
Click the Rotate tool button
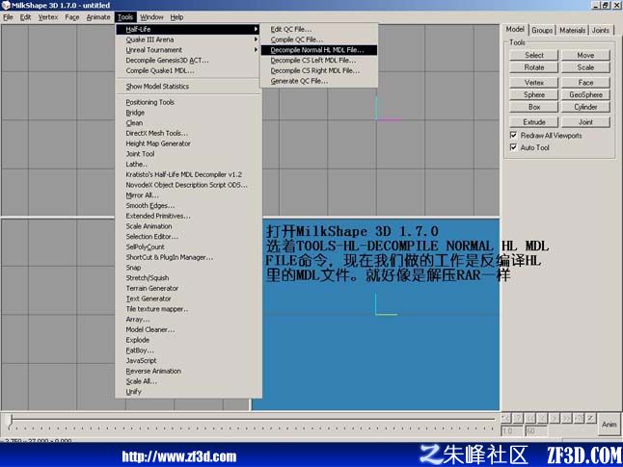click(534, 67)
